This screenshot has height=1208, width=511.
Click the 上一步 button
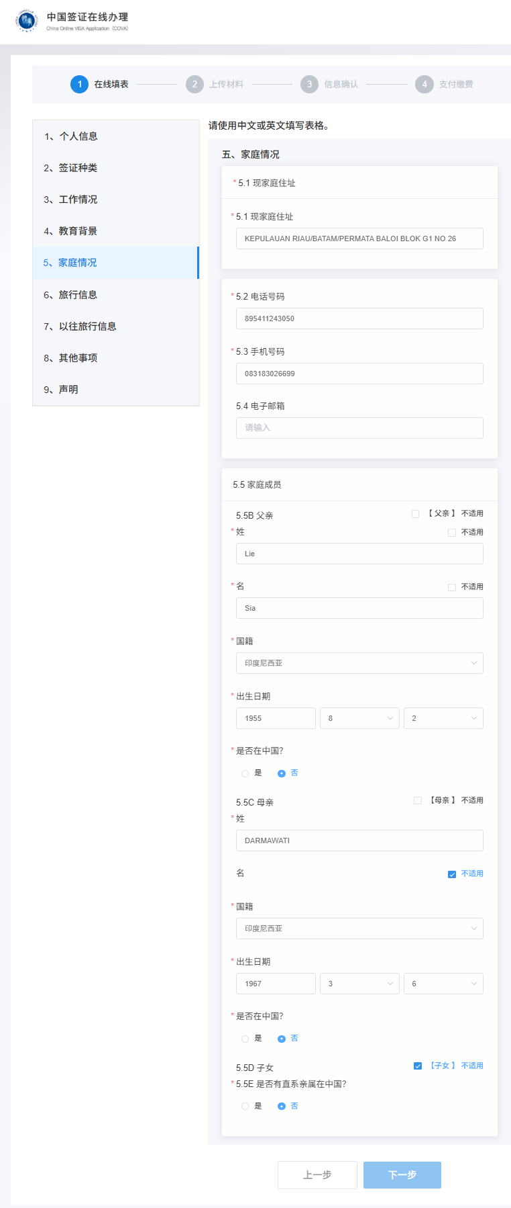tap(317, 1175)
